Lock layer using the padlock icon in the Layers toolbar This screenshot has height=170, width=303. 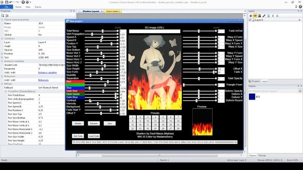point(259,16)
